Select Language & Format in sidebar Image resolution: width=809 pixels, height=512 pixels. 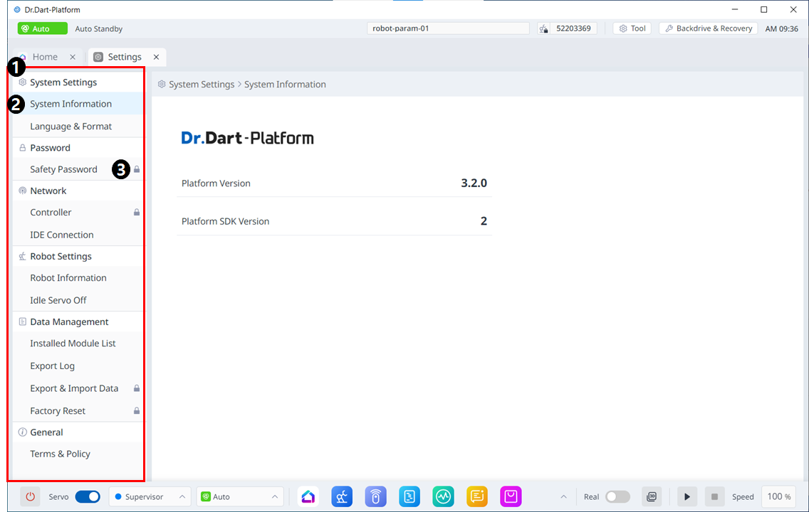71,127
